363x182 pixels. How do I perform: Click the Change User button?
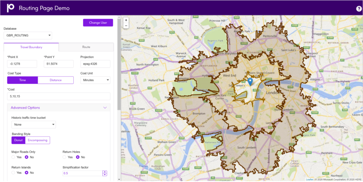(98, 23)
